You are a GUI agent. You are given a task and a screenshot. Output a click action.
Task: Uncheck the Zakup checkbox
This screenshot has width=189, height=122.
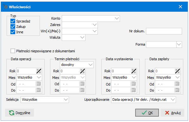pyautogui.click(x=13, y=27)
